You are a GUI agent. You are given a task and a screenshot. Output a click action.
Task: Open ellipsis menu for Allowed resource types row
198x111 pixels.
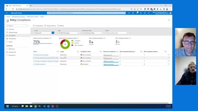point(169,55)
